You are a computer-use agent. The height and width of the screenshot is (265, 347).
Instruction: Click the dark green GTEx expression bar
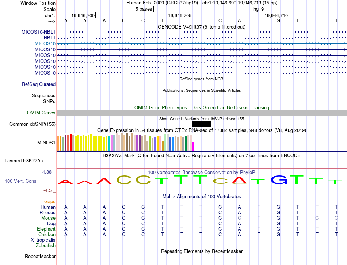tap(186, 143)
